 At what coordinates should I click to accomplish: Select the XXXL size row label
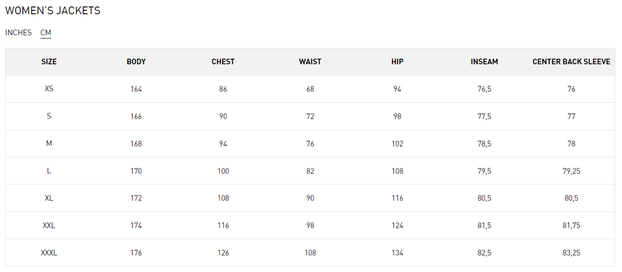pos(49,253)
